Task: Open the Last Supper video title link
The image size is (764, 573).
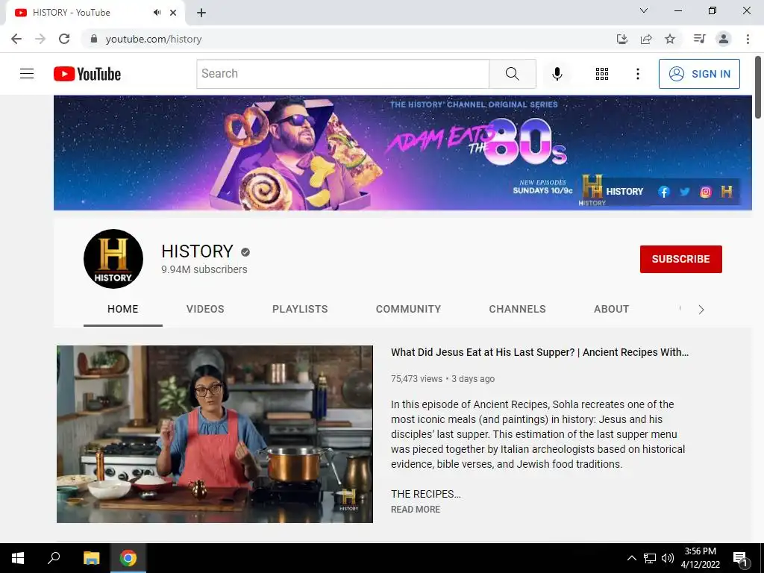Action: (x=540, y=352)
